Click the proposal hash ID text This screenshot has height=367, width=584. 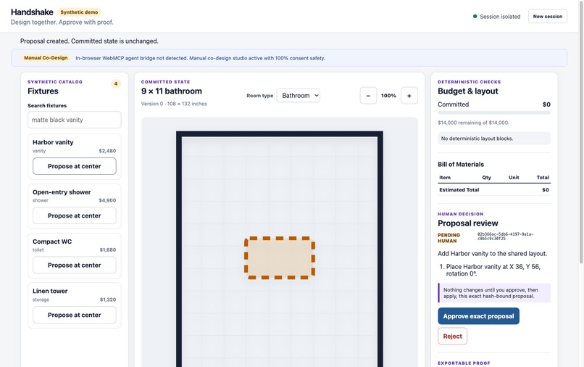(506, 236)
